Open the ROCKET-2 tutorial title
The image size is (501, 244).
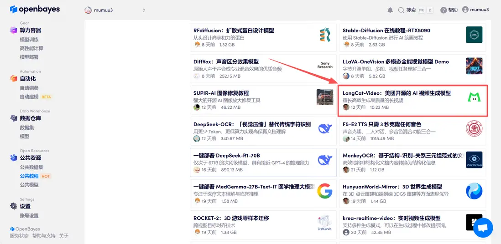pos(231,218)
